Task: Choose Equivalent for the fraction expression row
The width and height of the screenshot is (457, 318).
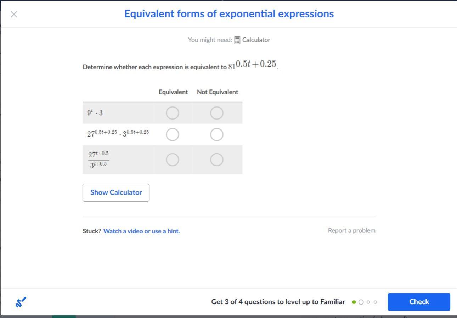Action: point(173,160)
